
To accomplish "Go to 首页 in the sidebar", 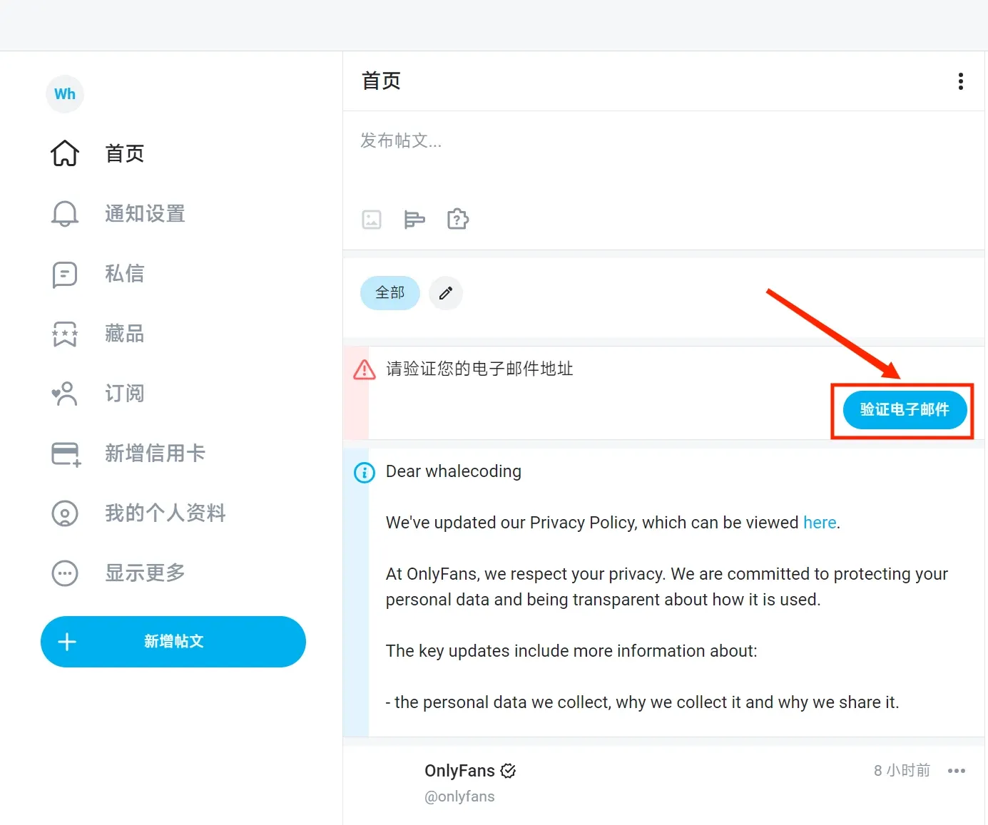I will pyautogui.click(x=125, y=153).
